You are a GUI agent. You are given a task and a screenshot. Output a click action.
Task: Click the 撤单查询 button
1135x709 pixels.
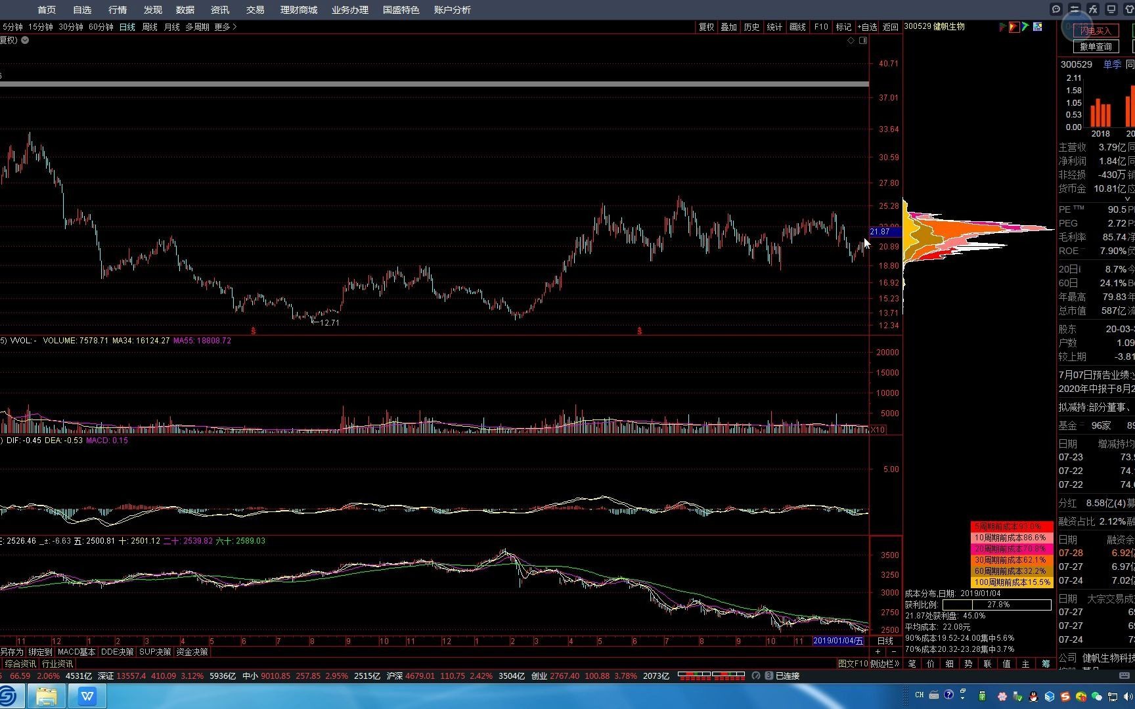point(1096,47)
